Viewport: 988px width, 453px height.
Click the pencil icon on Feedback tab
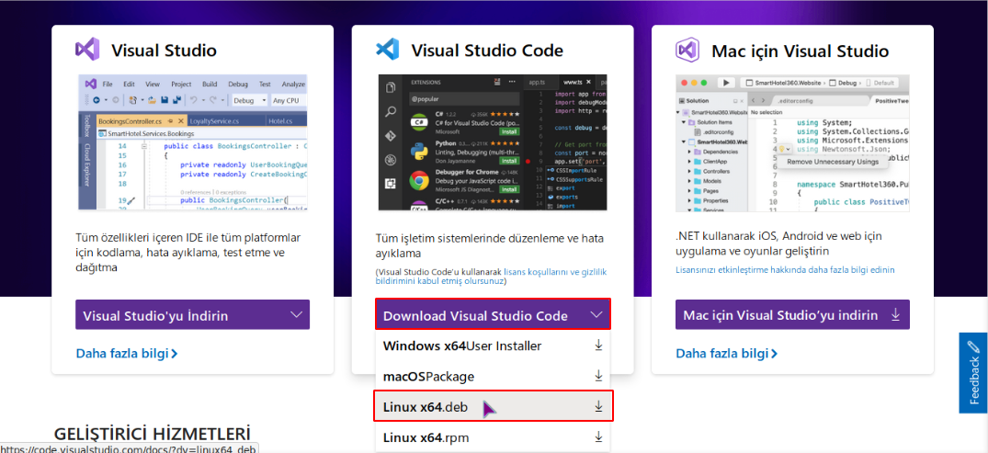[x=973, y=347]
